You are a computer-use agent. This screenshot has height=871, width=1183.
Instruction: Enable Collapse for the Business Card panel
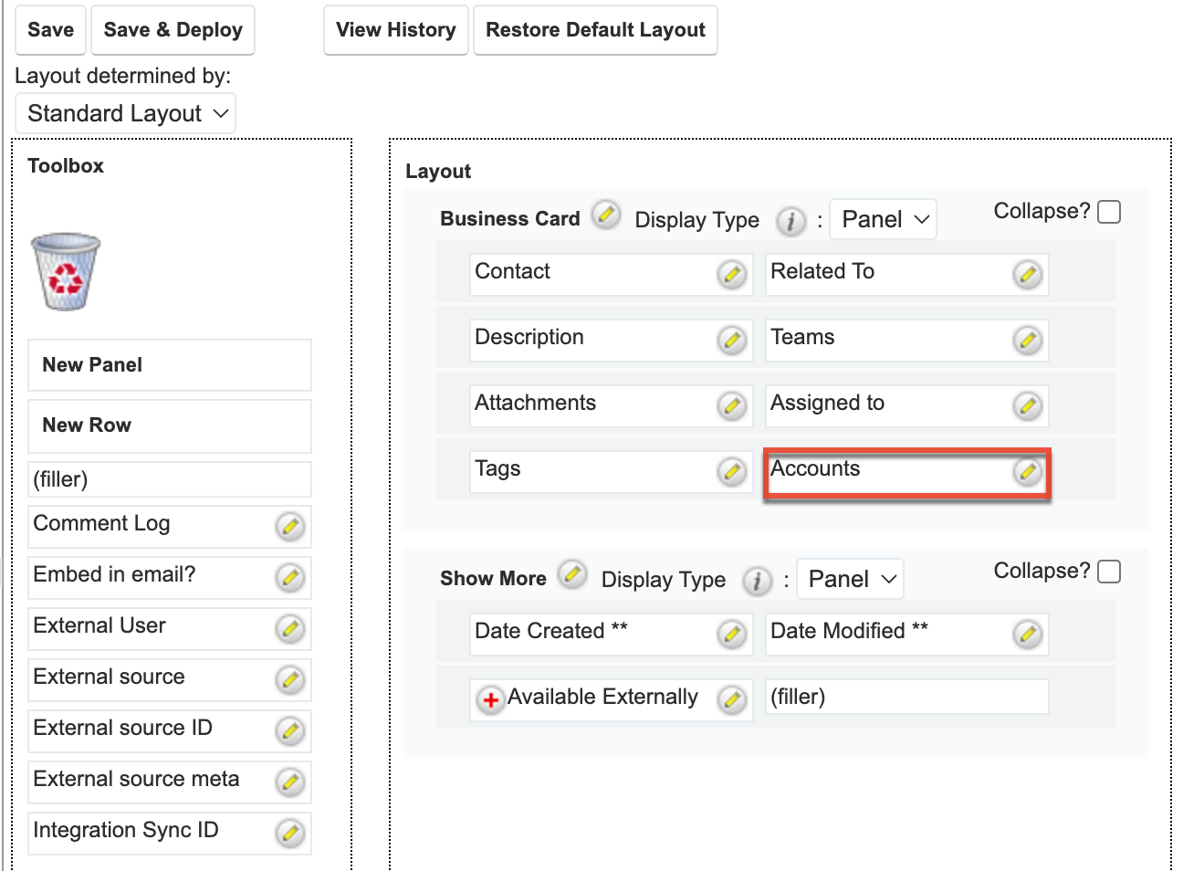(x=1109, y=211)
